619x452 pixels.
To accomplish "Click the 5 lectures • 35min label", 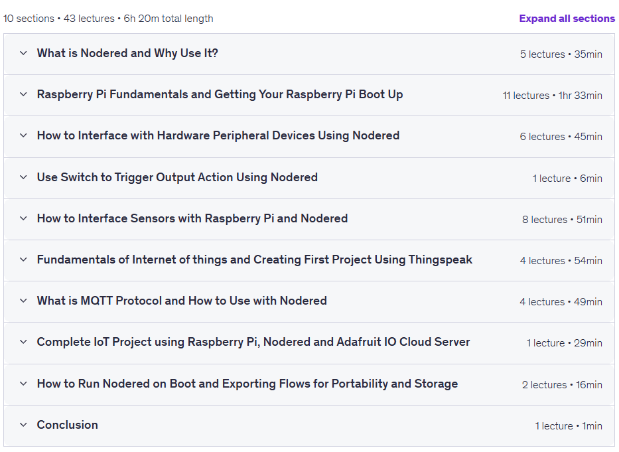I will coord(561,54).
